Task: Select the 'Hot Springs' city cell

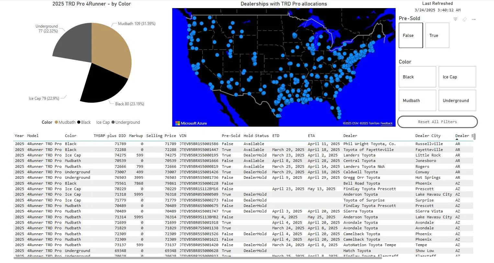Action: (x=428, y=177)
